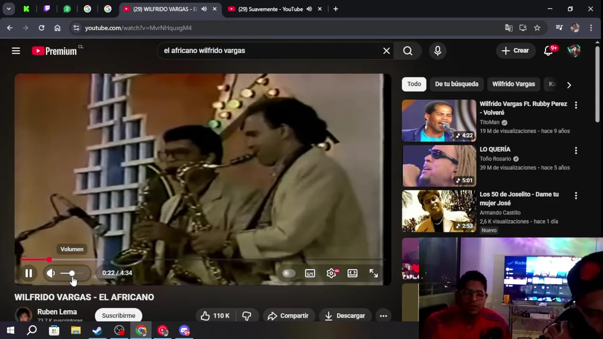Mute the 'WILFRIDO VARGAS' tab audio icon
This screenshot has height=339, width=603.
pyautogui.click(x=204, y=9)
